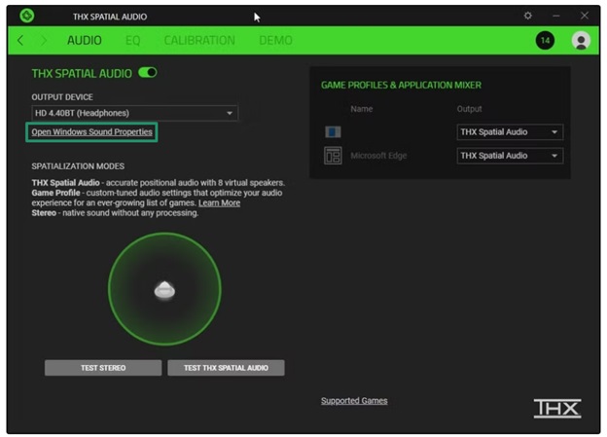The width and height of the screenshot is (607, 437).
Task: Switch to the AUDIO tab
Action: tap(85, 40)
